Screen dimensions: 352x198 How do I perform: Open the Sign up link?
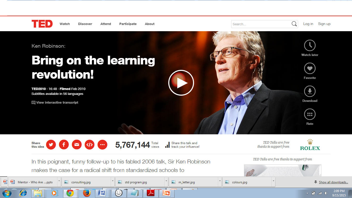[x=324, y=24]
